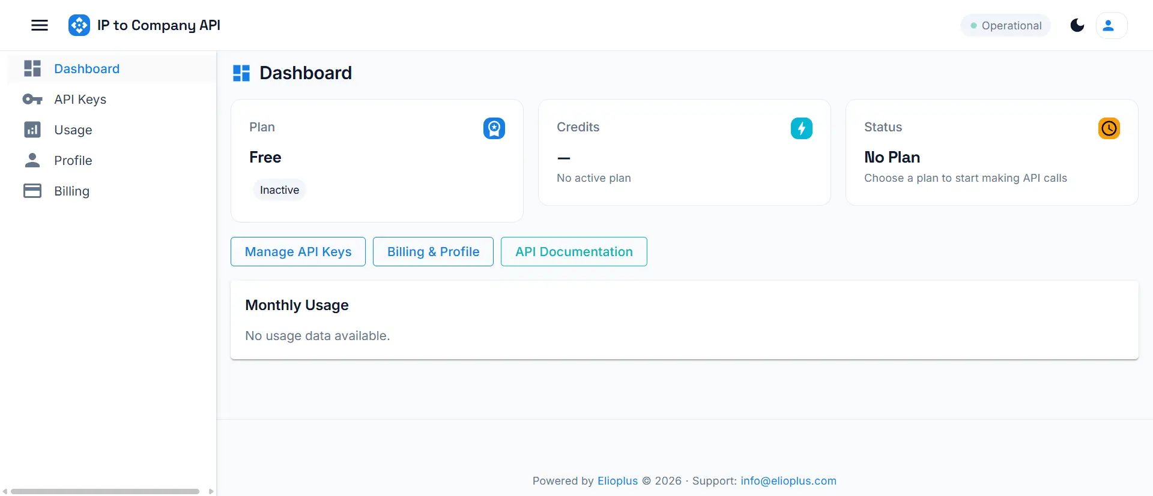Click the IP to Company API logo icon
Viewport: 1153px width, 496px height.
point(79,25)
